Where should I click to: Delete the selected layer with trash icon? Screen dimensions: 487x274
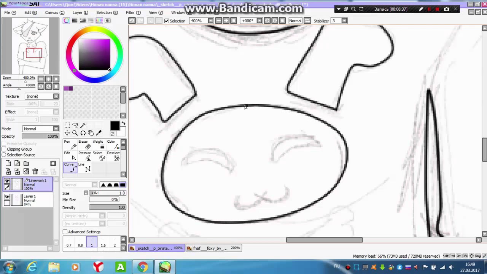(35, 172)
